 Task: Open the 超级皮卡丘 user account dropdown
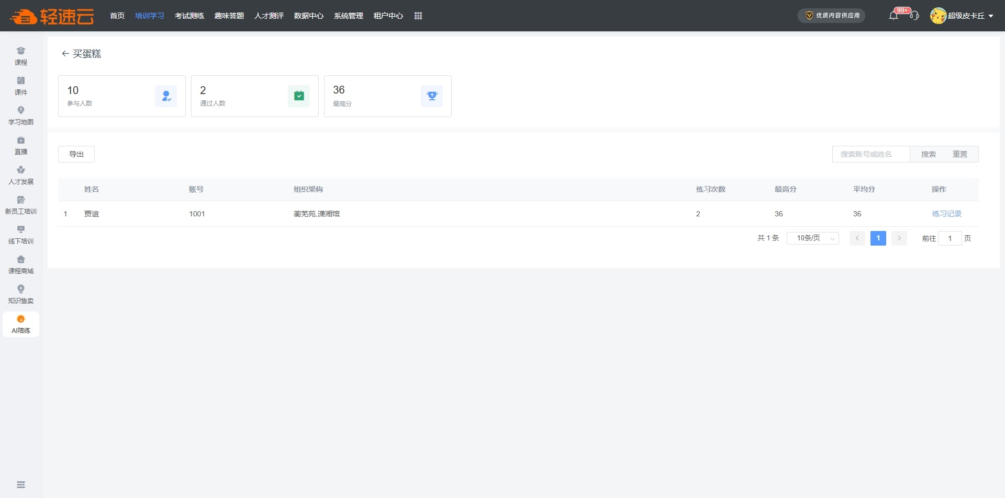click(962, 16)
